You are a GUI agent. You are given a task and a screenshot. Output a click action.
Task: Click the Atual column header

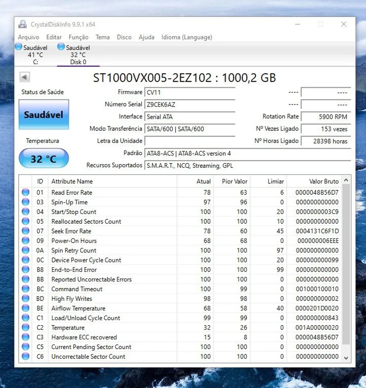195,181
